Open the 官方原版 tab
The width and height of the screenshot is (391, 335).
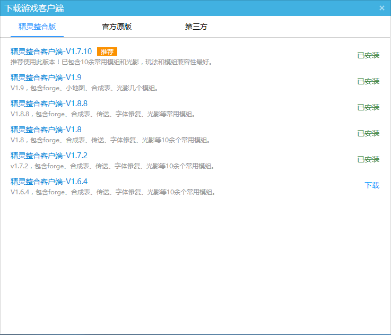117,27
